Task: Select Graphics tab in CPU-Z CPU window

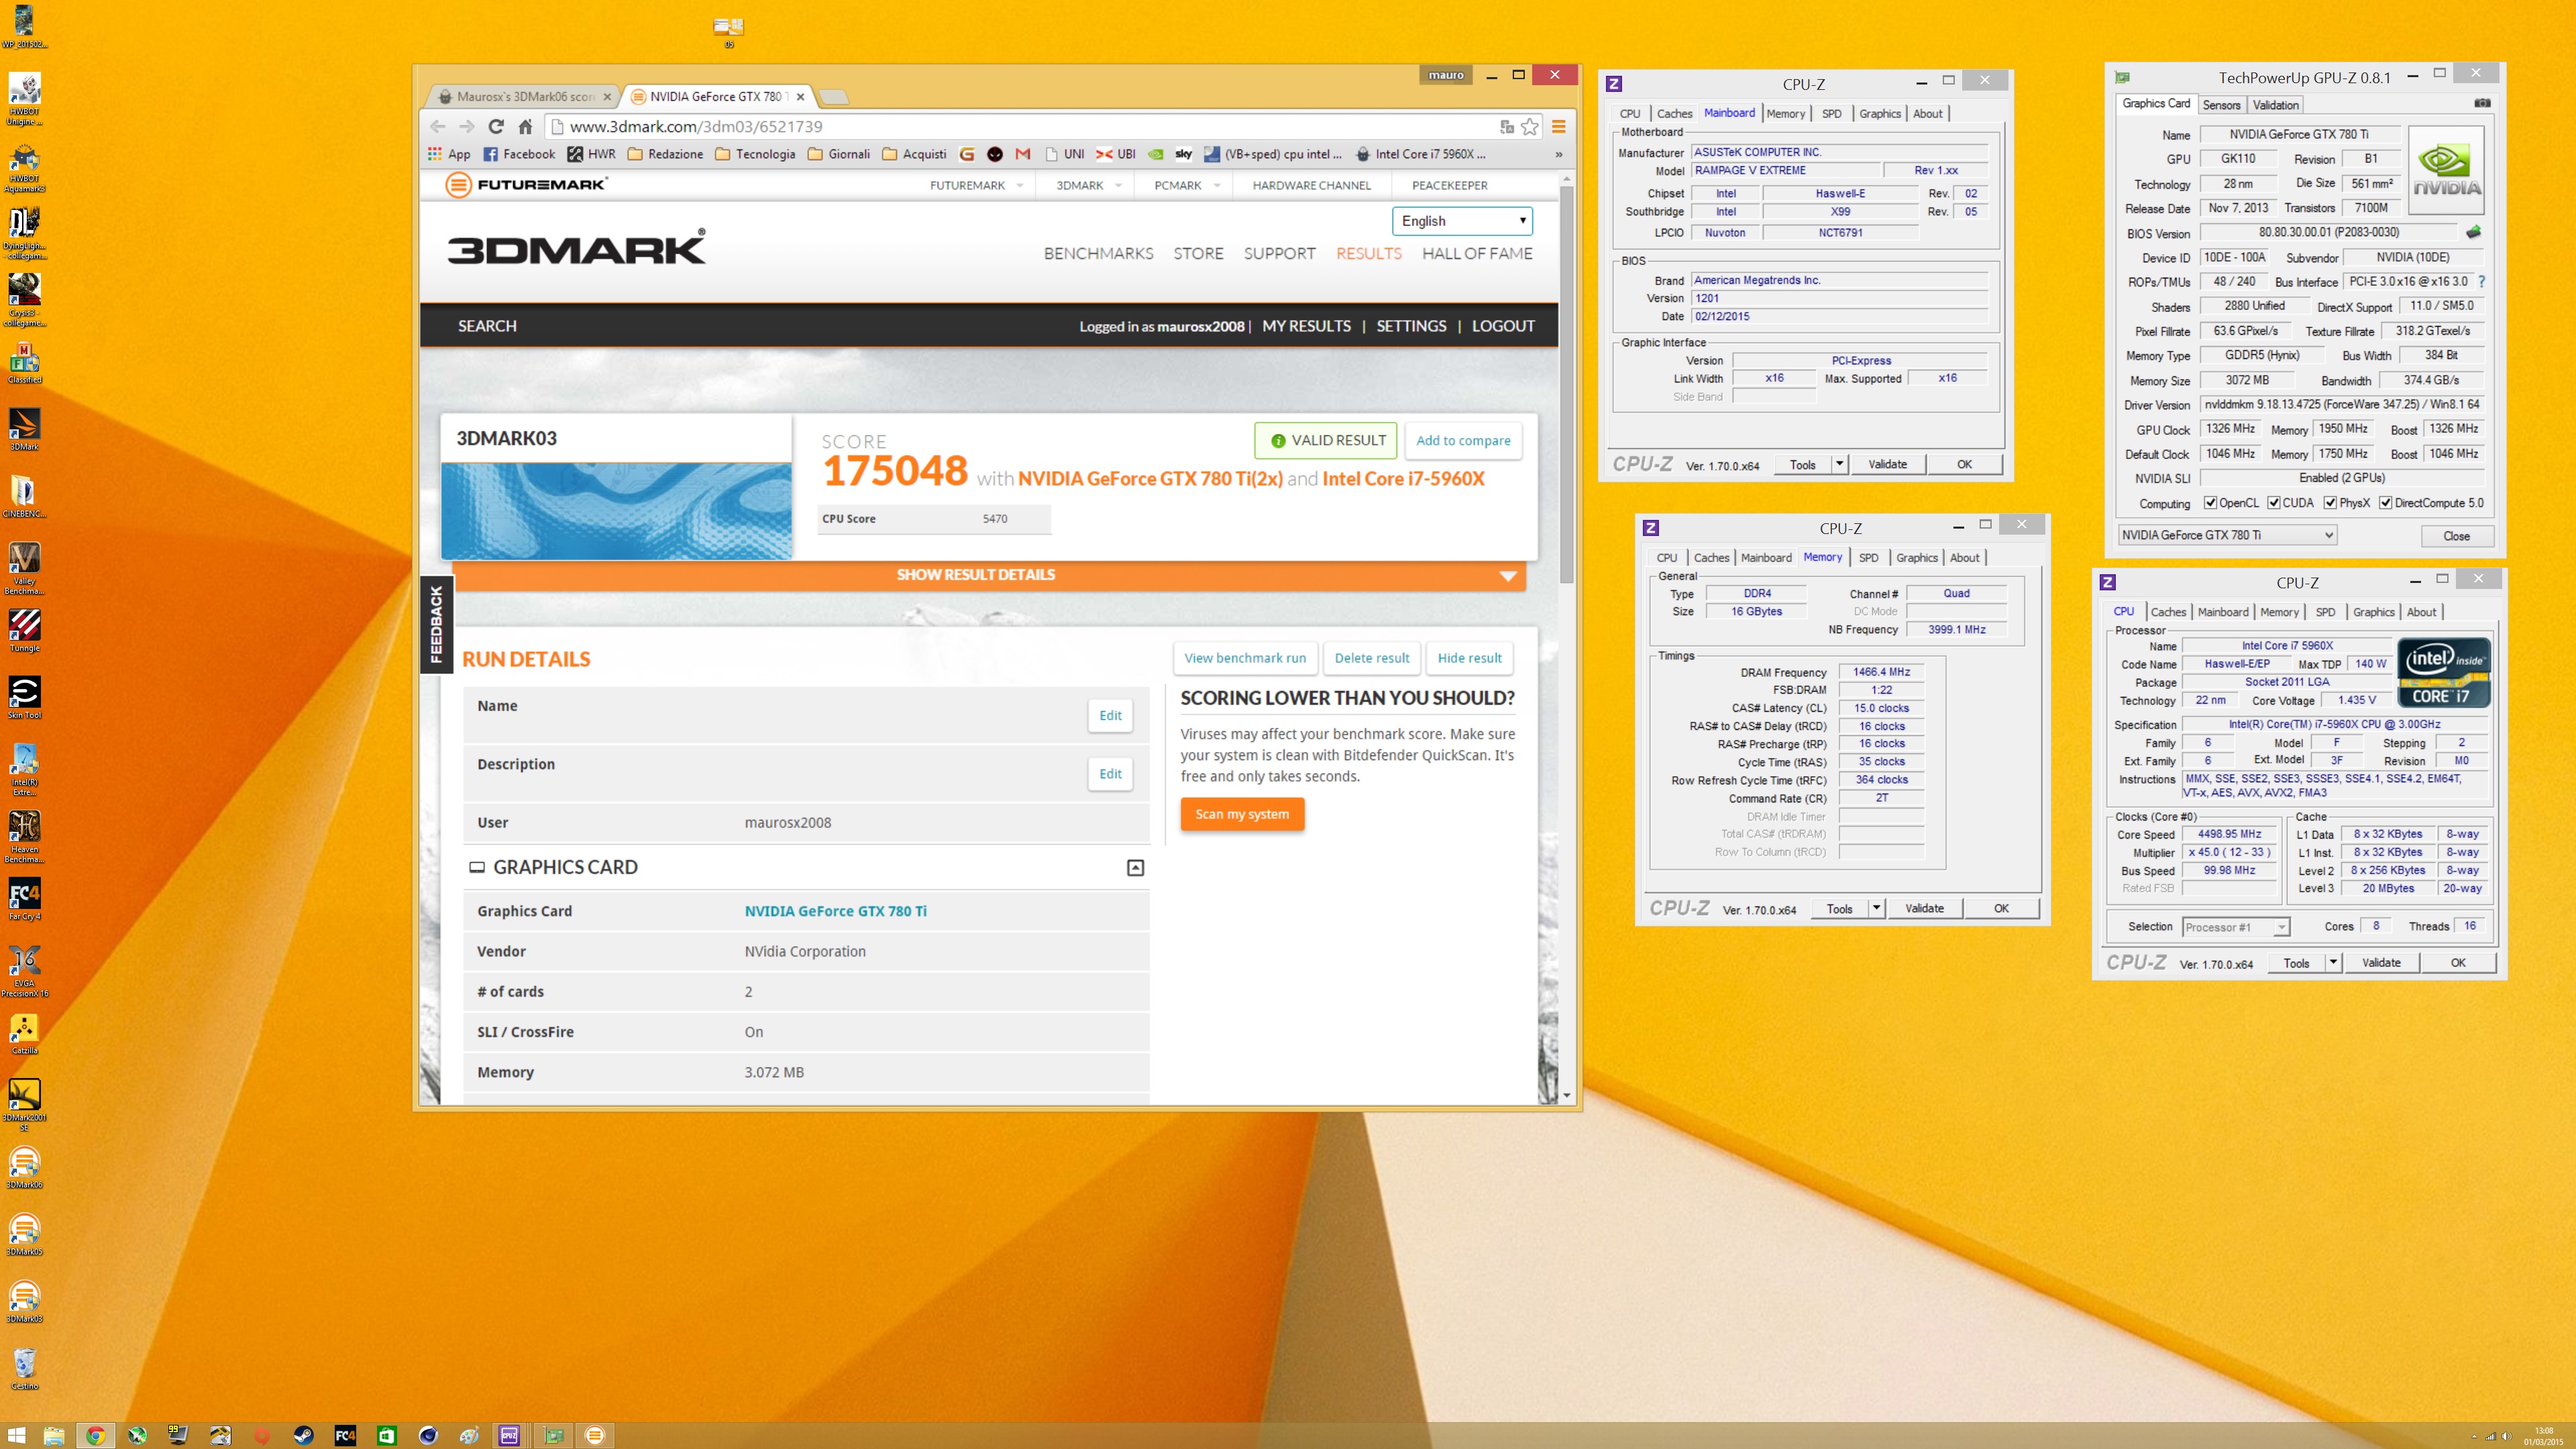Action: [x=2373, y=611]
